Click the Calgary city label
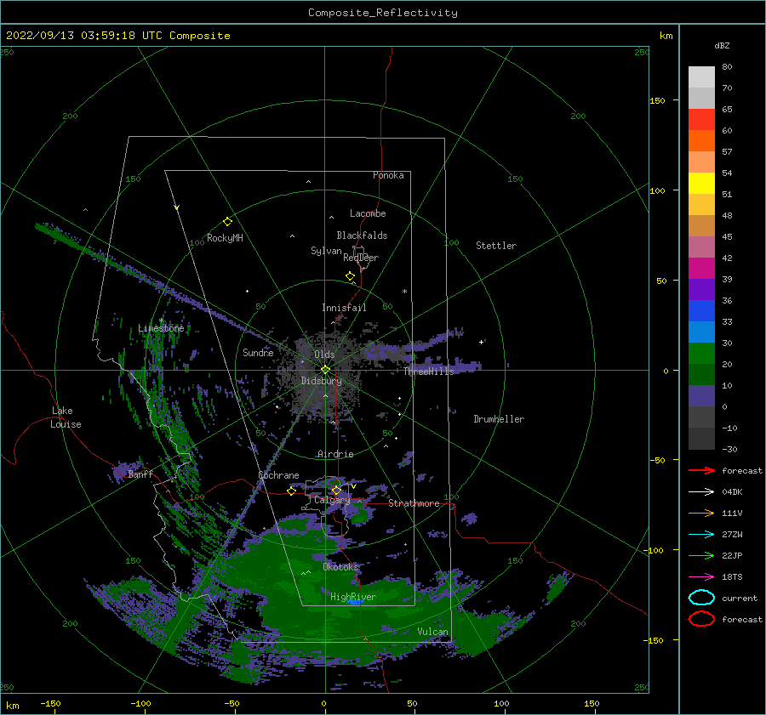The height and width of the screenshot is (715, 766). point(332,500)
